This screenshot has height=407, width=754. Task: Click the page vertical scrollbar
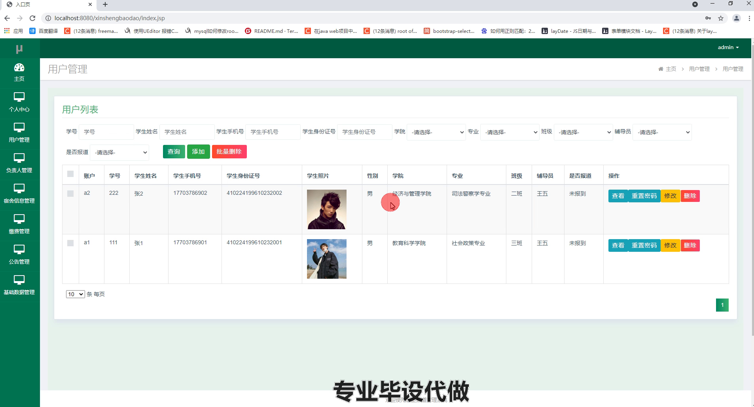752,190
